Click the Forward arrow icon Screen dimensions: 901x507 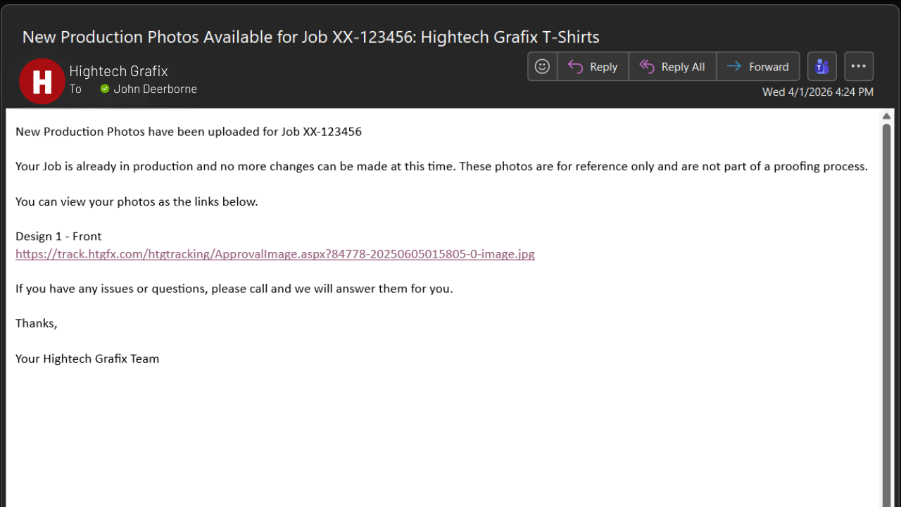(734, 66)
